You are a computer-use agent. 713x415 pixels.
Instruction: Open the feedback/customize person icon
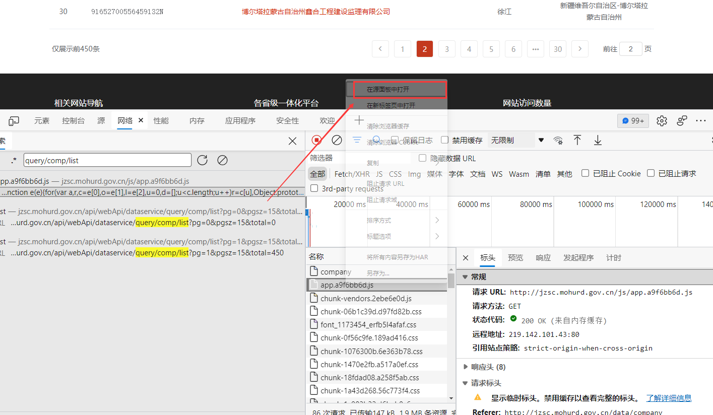tap(682, 121)
